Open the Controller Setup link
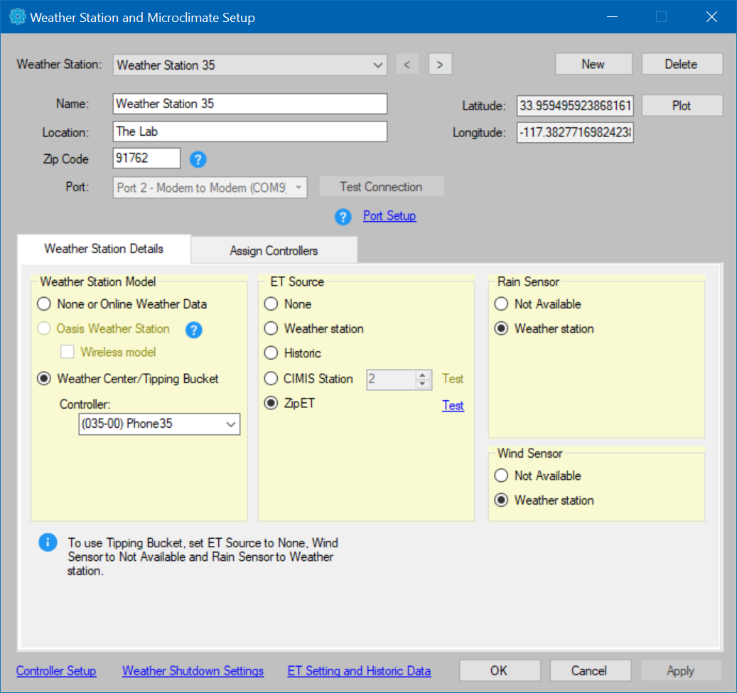Screen dimensions: 737x693 tap(56, 671)
